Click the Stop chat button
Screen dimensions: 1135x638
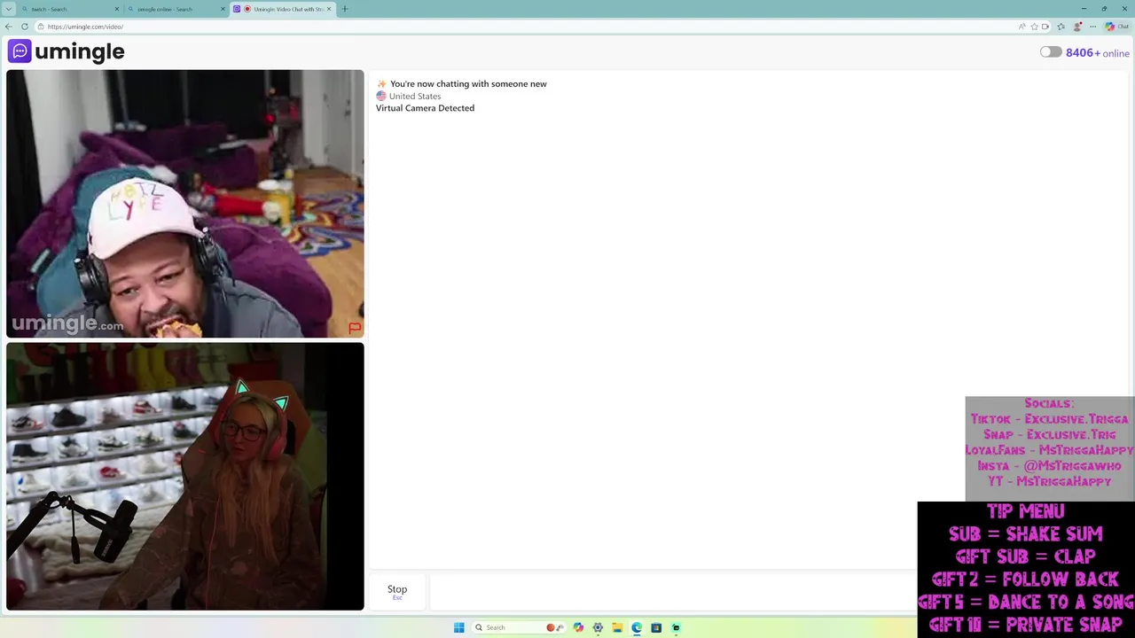point(397,591)
